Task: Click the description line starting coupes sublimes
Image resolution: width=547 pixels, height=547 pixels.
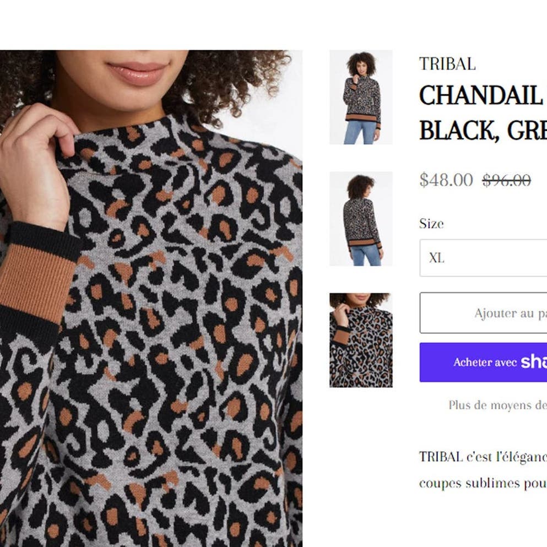Action: (x=483, y=483)
